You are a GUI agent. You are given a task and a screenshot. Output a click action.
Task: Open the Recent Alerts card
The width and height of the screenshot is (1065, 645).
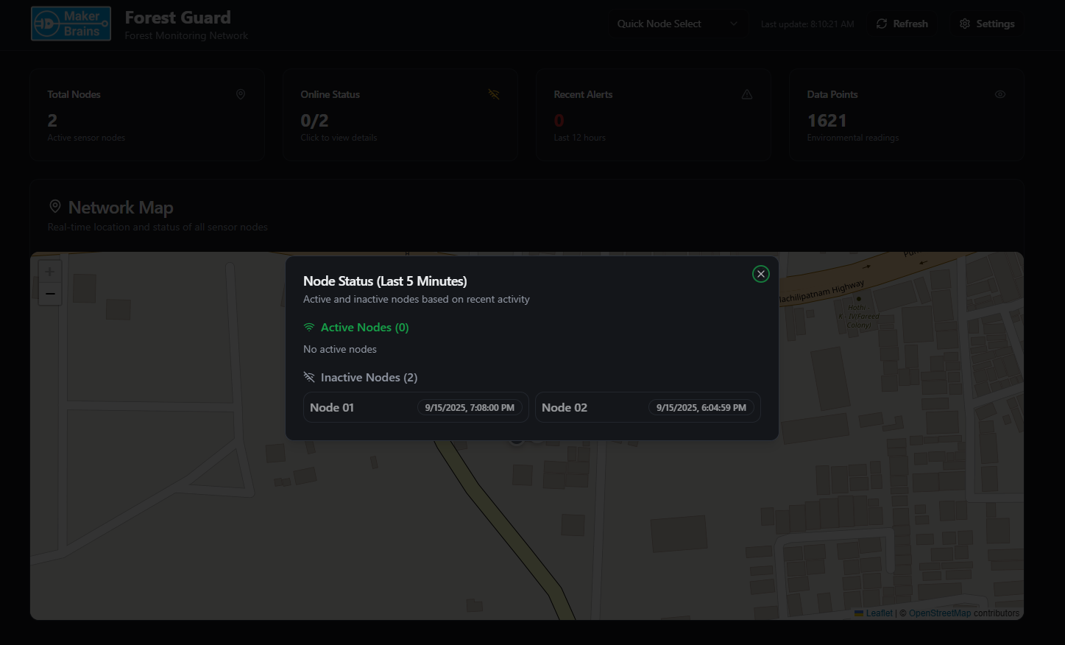[654, 115]
